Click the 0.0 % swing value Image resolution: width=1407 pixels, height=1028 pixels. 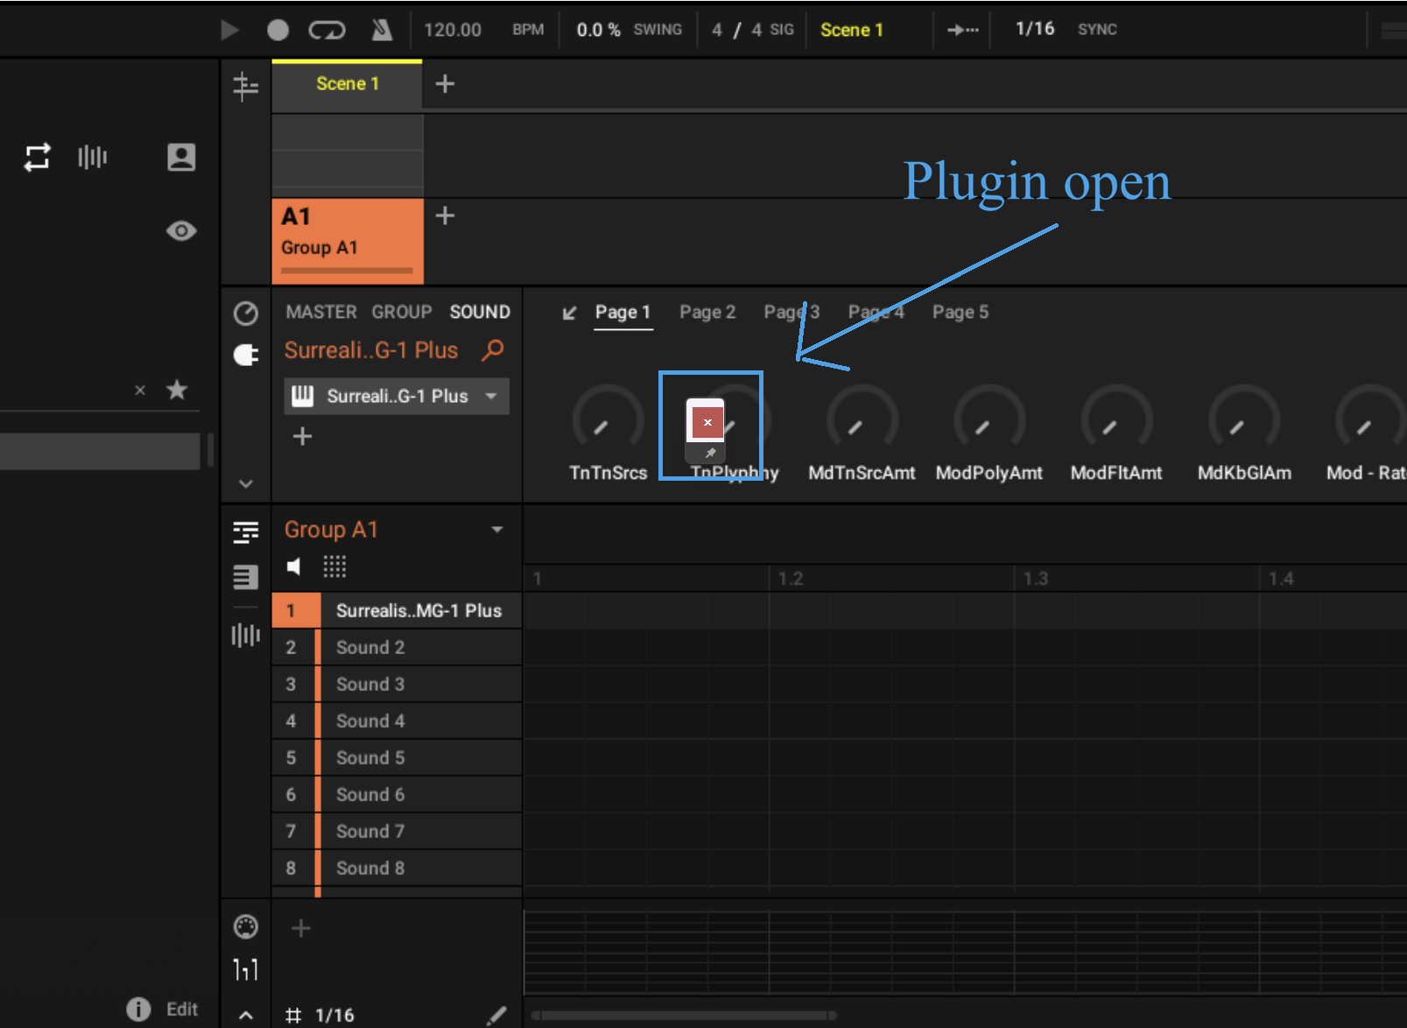[598, 30]
